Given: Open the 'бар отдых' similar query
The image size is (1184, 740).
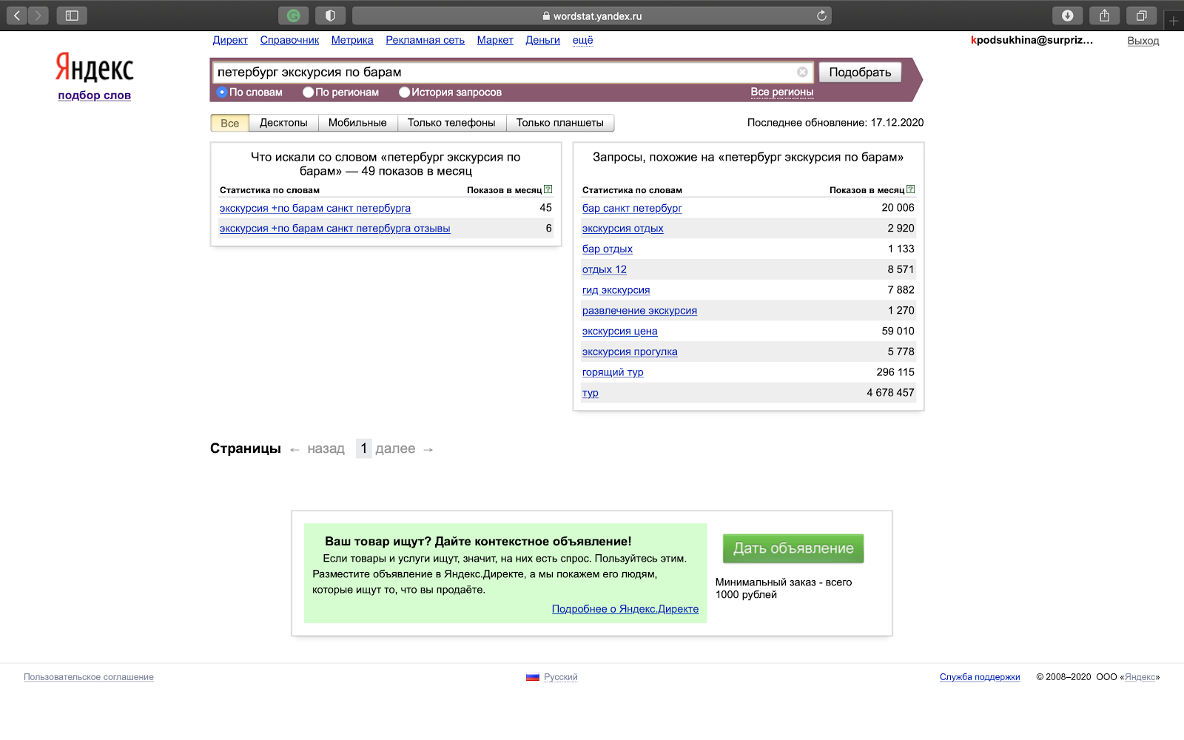Looking at the screenshot, I should coord(608,249).
